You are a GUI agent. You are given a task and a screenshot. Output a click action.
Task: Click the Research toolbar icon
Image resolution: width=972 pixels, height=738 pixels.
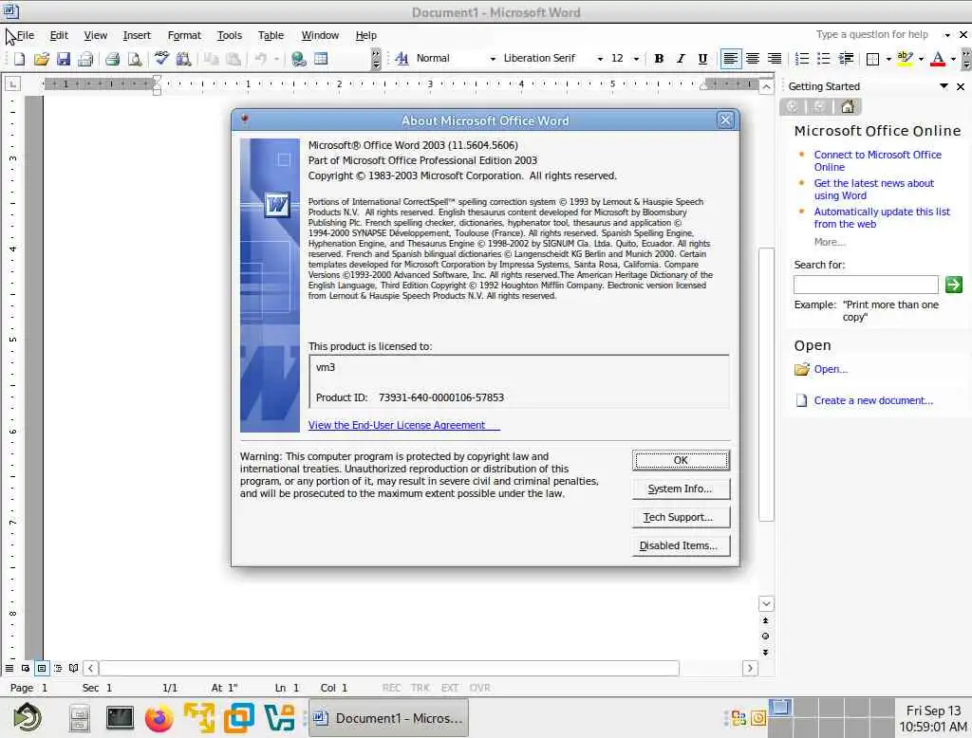[183, 59]
